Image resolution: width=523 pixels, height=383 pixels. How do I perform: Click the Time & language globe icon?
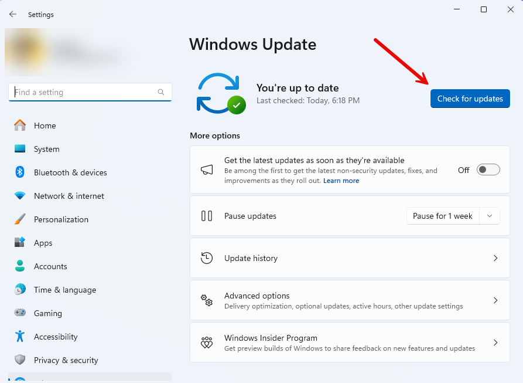20,290
